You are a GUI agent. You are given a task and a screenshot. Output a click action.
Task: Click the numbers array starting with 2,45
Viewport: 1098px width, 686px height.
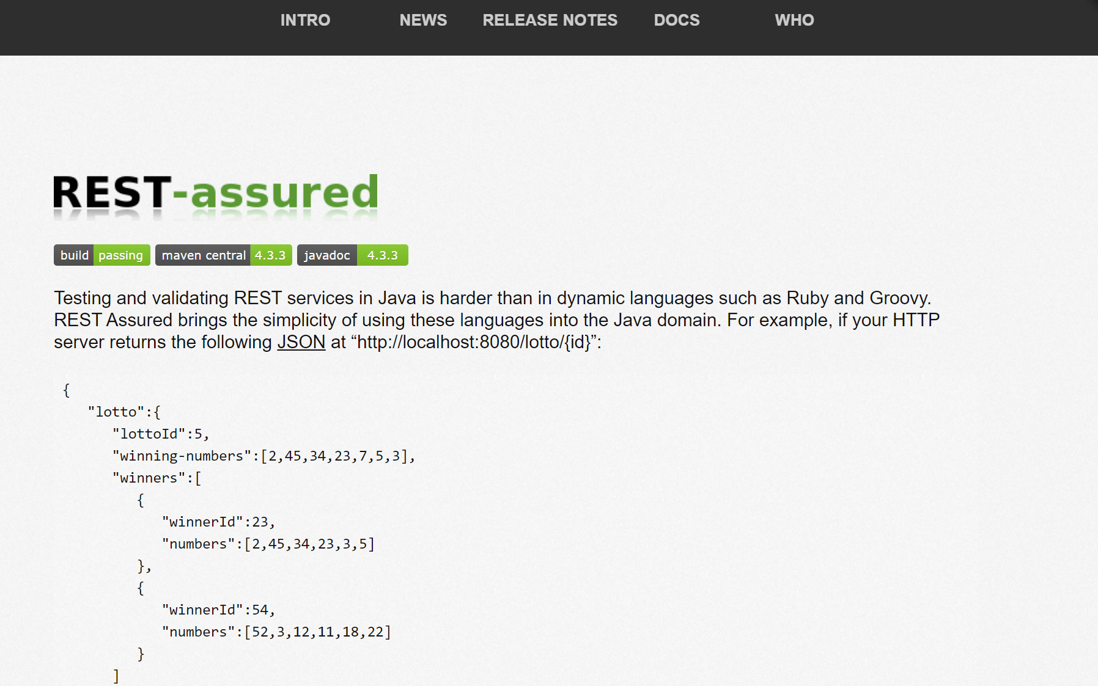[x=268, y=544]
